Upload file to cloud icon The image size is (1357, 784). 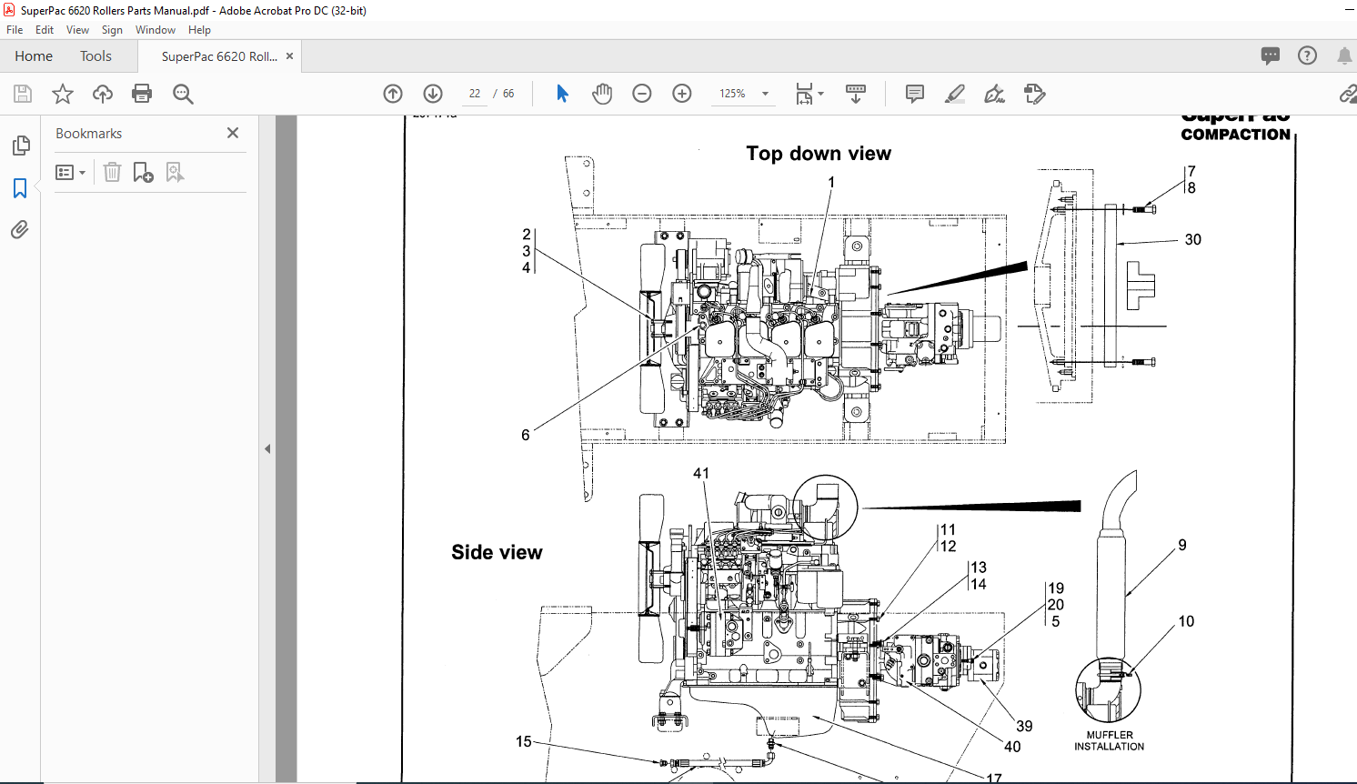103,94
